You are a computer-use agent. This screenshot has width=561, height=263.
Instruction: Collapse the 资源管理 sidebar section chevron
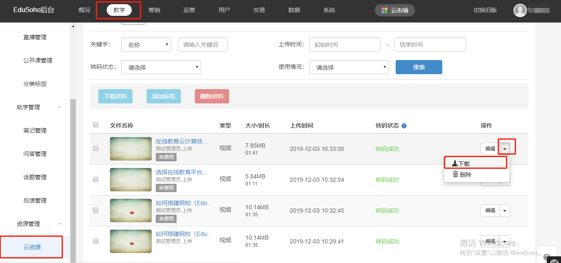point(59,224)
